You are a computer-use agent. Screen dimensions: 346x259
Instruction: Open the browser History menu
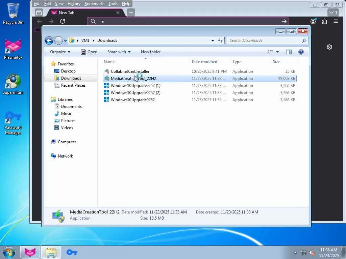pyautogui.click(x=74, y=4)
